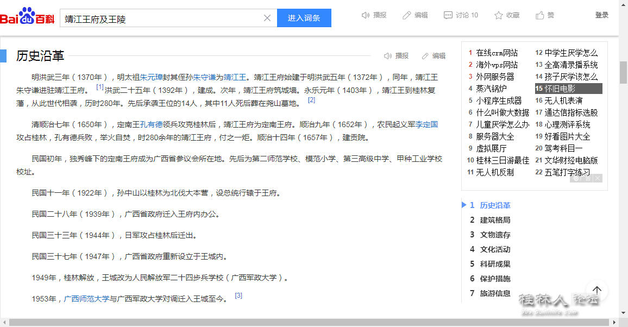Click the 登录 link
Image resolution: width=628 pixels, height=327 pixels.
pos(601,15)
